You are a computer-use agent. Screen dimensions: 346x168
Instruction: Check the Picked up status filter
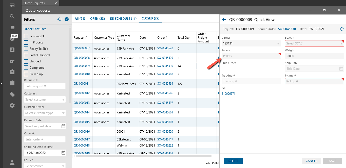pos(26,74)
